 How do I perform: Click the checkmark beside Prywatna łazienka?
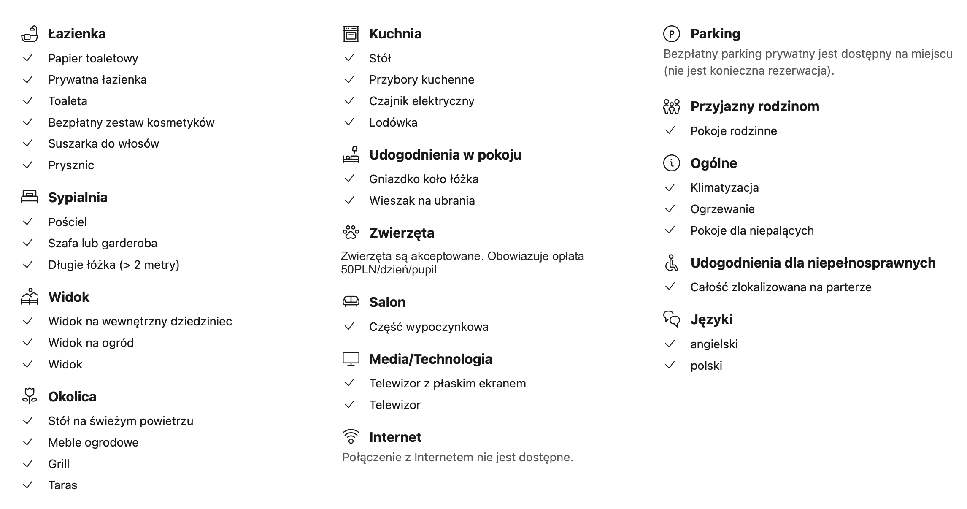click(28, 79)
